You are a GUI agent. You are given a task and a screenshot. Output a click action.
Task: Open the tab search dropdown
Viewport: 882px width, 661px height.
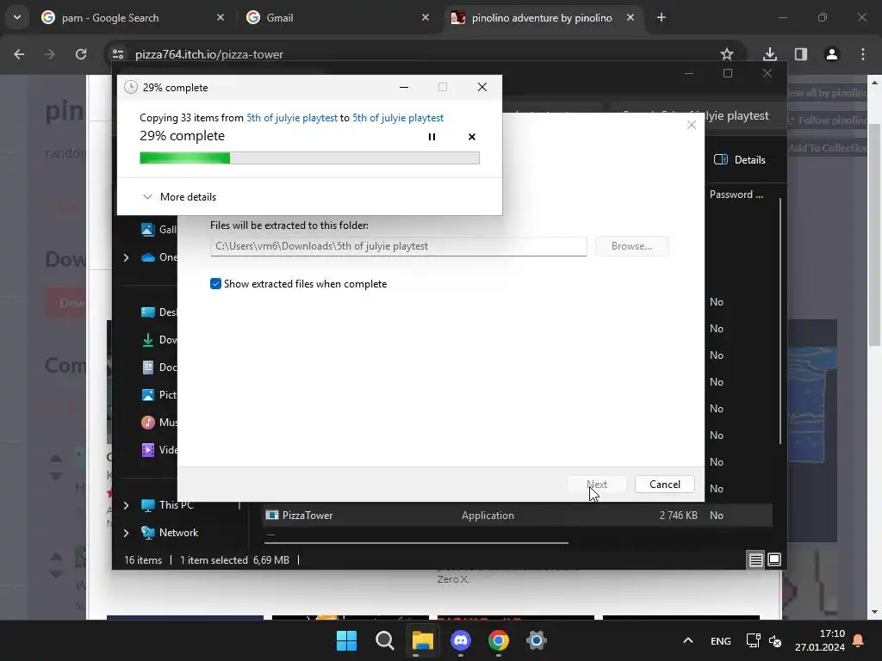[17, 17]
